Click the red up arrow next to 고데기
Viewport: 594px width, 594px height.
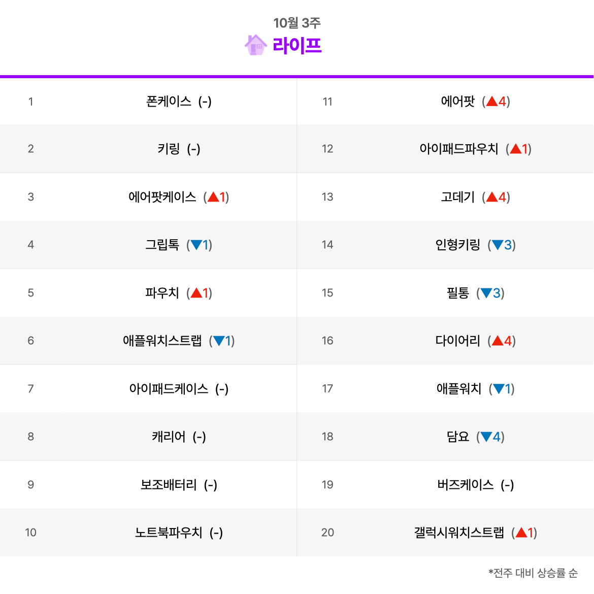492,197
